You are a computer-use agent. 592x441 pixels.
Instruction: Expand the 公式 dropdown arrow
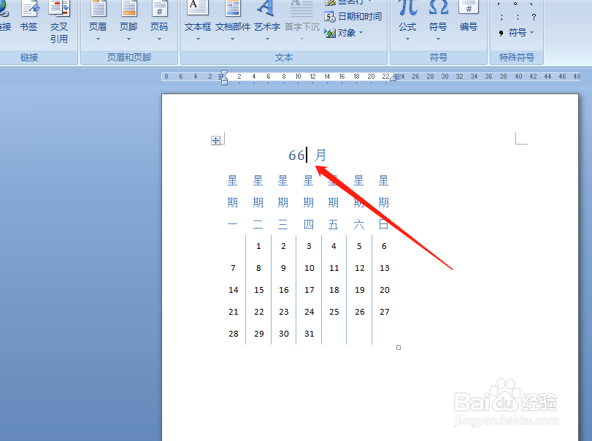point(407,39)
